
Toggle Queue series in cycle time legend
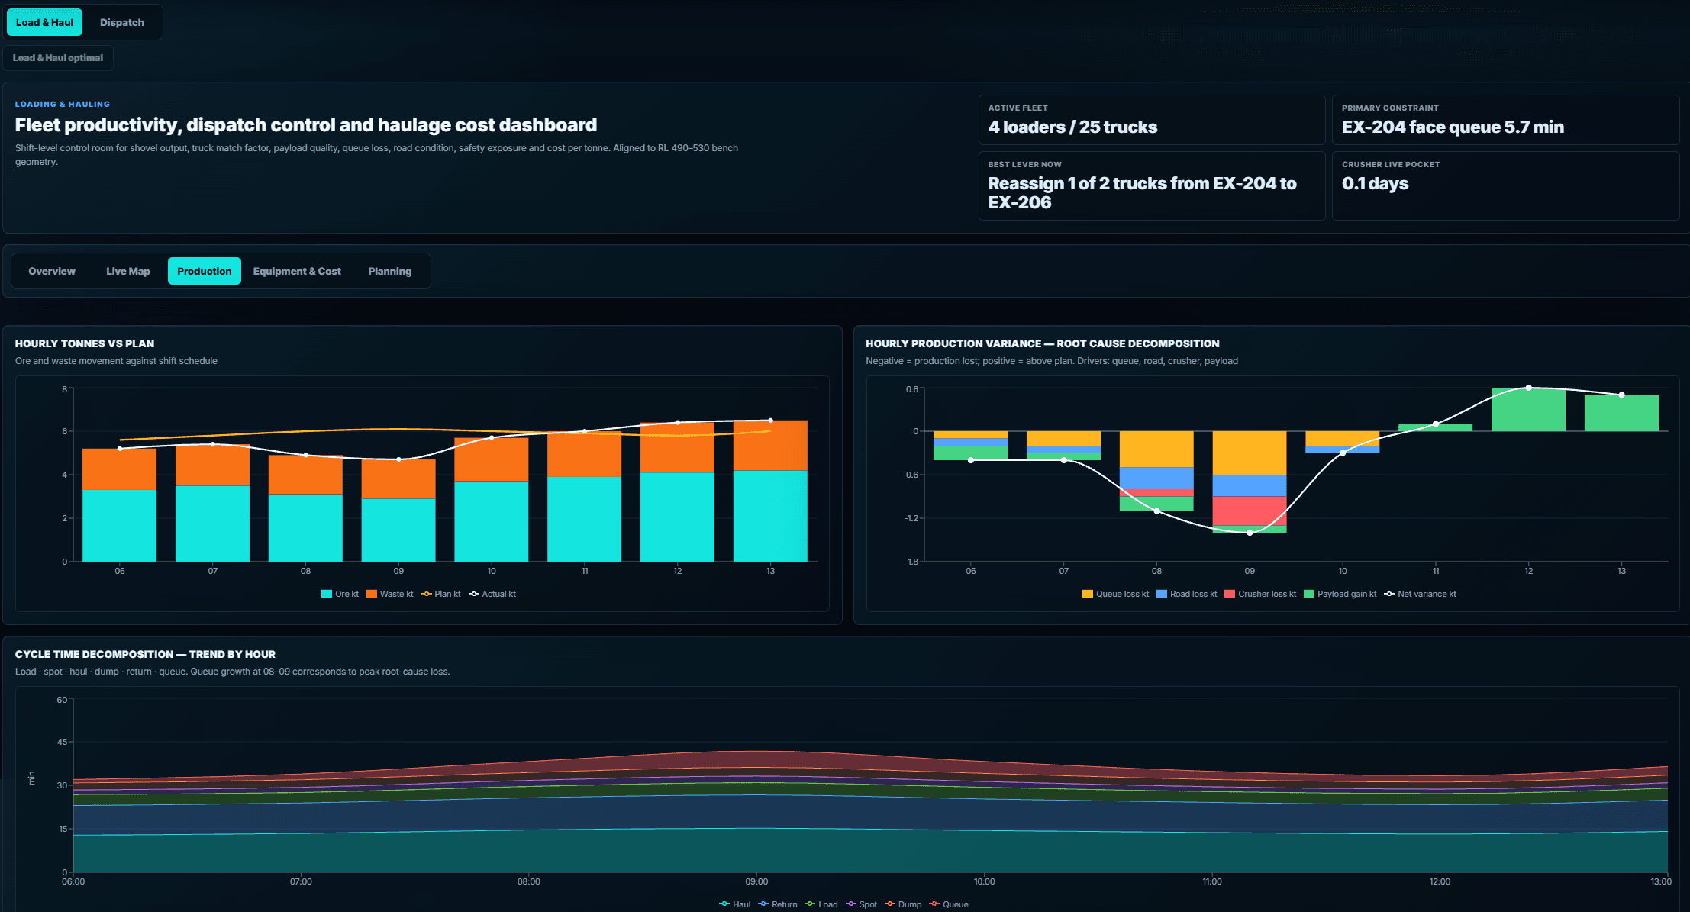[x=949, y=904]
